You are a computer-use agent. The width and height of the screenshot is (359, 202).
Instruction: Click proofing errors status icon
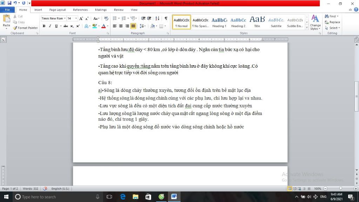(45, 188)
